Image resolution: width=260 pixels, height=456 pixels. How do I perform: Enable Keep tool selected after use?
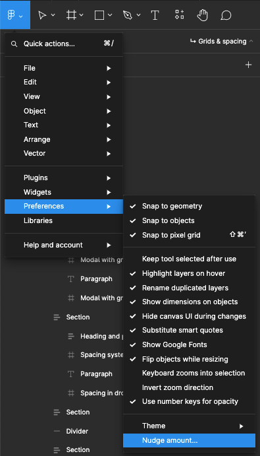click(x=189, y=259)
